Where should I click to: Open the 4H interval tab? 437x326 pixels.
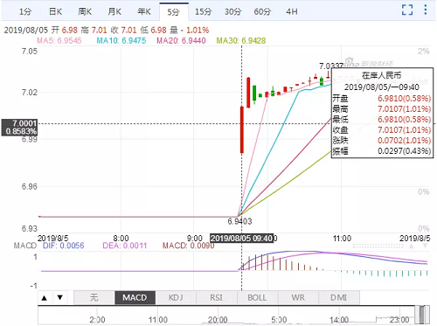pos(292,11)
